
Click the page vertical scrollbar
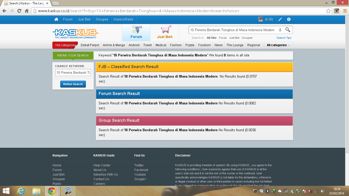tap(347, 84)
